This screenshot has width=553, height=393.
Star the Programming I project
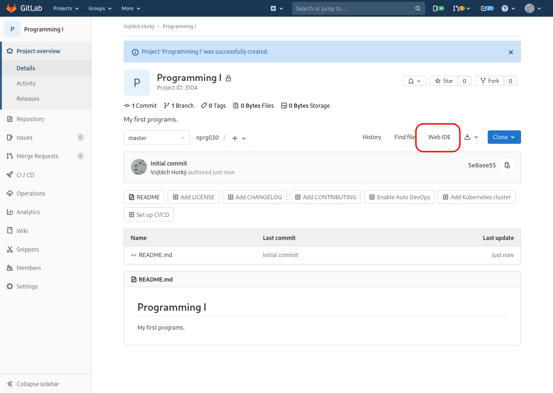pyautogui.click(x=444, y=81)
